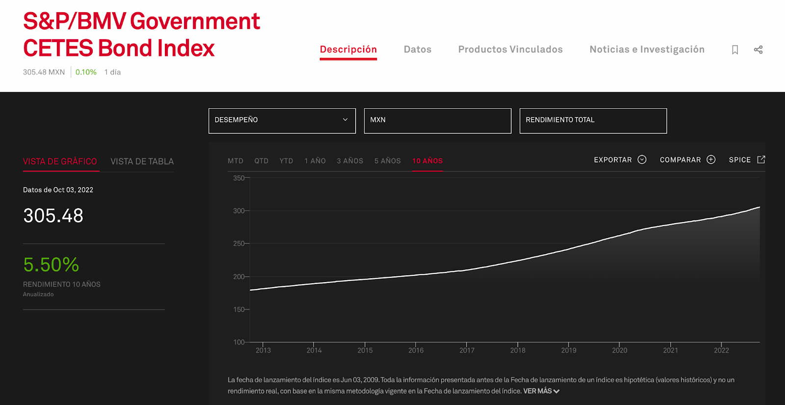
Task: Click the 2019 x-axis label
Action: tap(569, 350)
